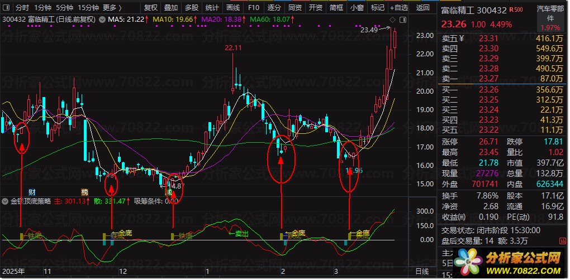The height and width of the screenshot is (280, 570).
Task: Expand 金银顶底策略 indicator dropdown
Action: 6,201
